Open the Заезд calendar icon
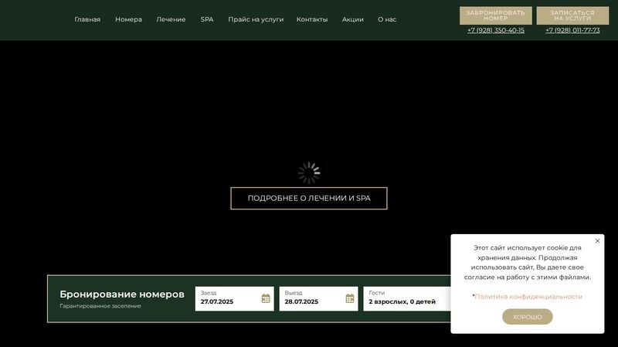Screen dimensions: 618x347 pyautogui.click(x=266, y=298)
